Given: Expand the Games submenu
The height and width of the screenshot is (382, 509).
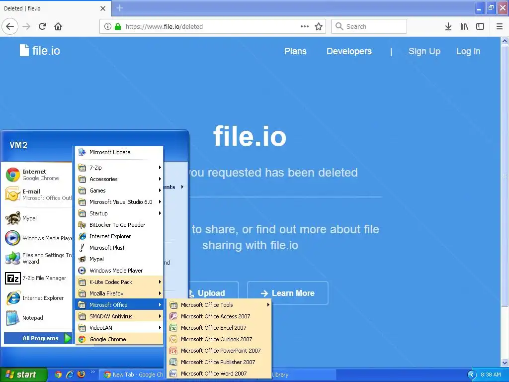Looking at the screenshot, I should (x=119, y=191).
